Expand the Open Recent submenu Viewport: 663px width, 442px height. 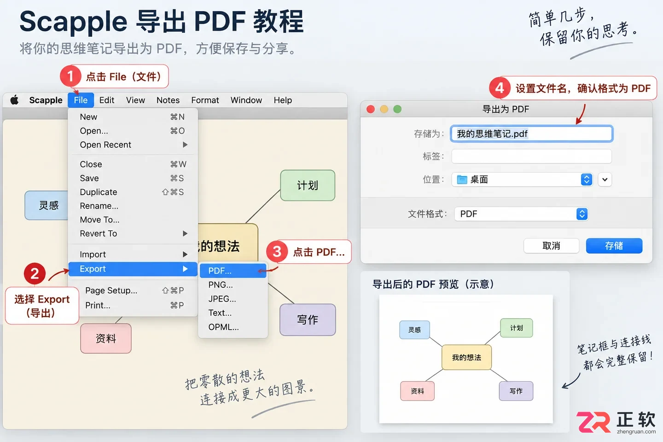tap(133, 145)
